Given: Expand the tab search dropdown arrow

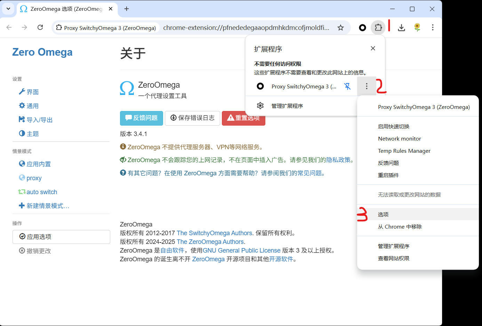Looking at the screenshot, I should click(8, 9).
